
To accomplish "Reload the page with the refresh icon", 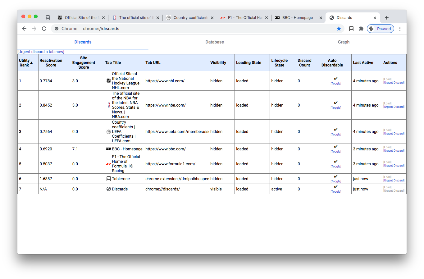I will tap(44, 29).
